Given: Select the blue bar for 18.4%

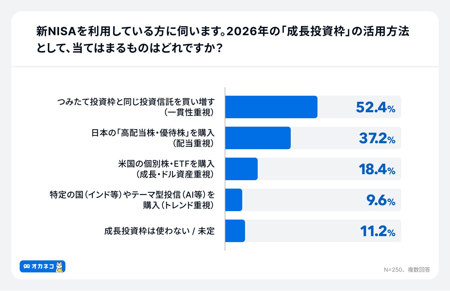Looking at the screenshot, I should 241,169.
